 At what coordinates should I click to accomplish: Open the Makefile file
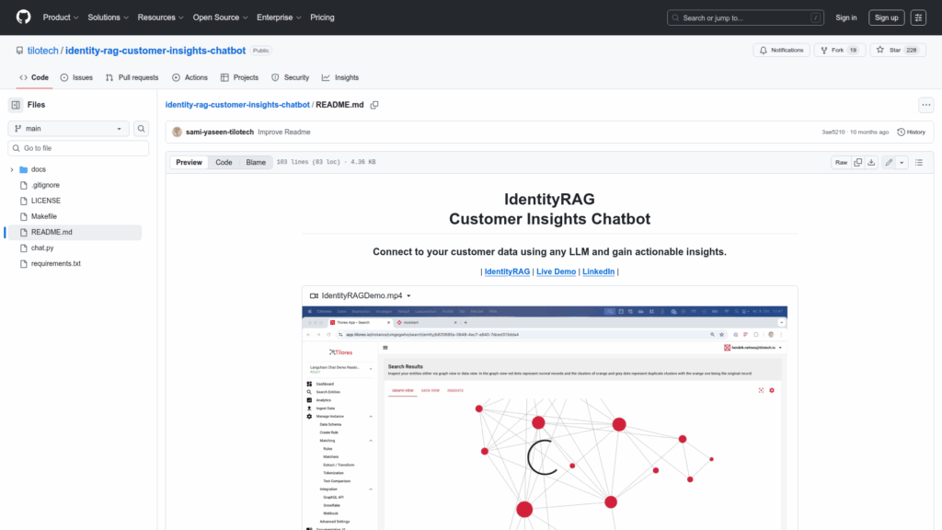pyautogui.click(x=44, y=216)
